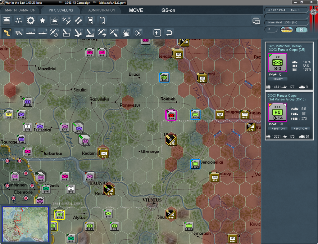Click the undo move arrow icon
The height and width of the screenshot is (244, 318).
(169, 33)
